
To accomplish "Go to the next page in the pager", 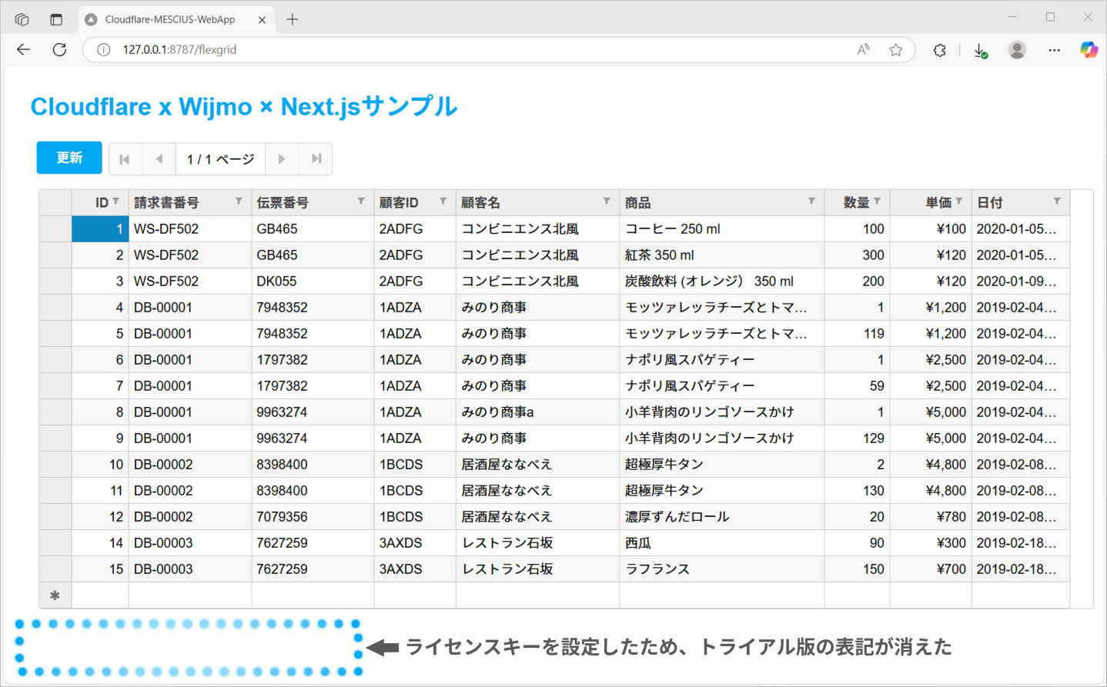I will 282,159.
